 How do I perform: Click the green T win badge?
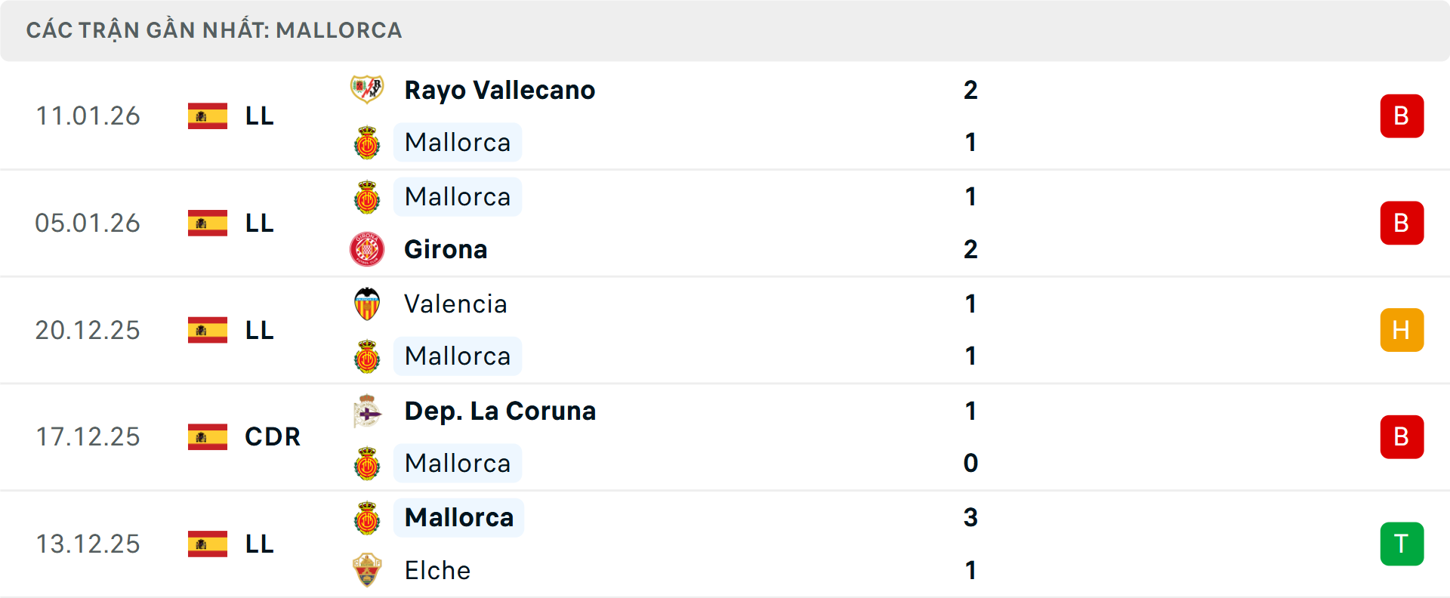pos(1401,544)
